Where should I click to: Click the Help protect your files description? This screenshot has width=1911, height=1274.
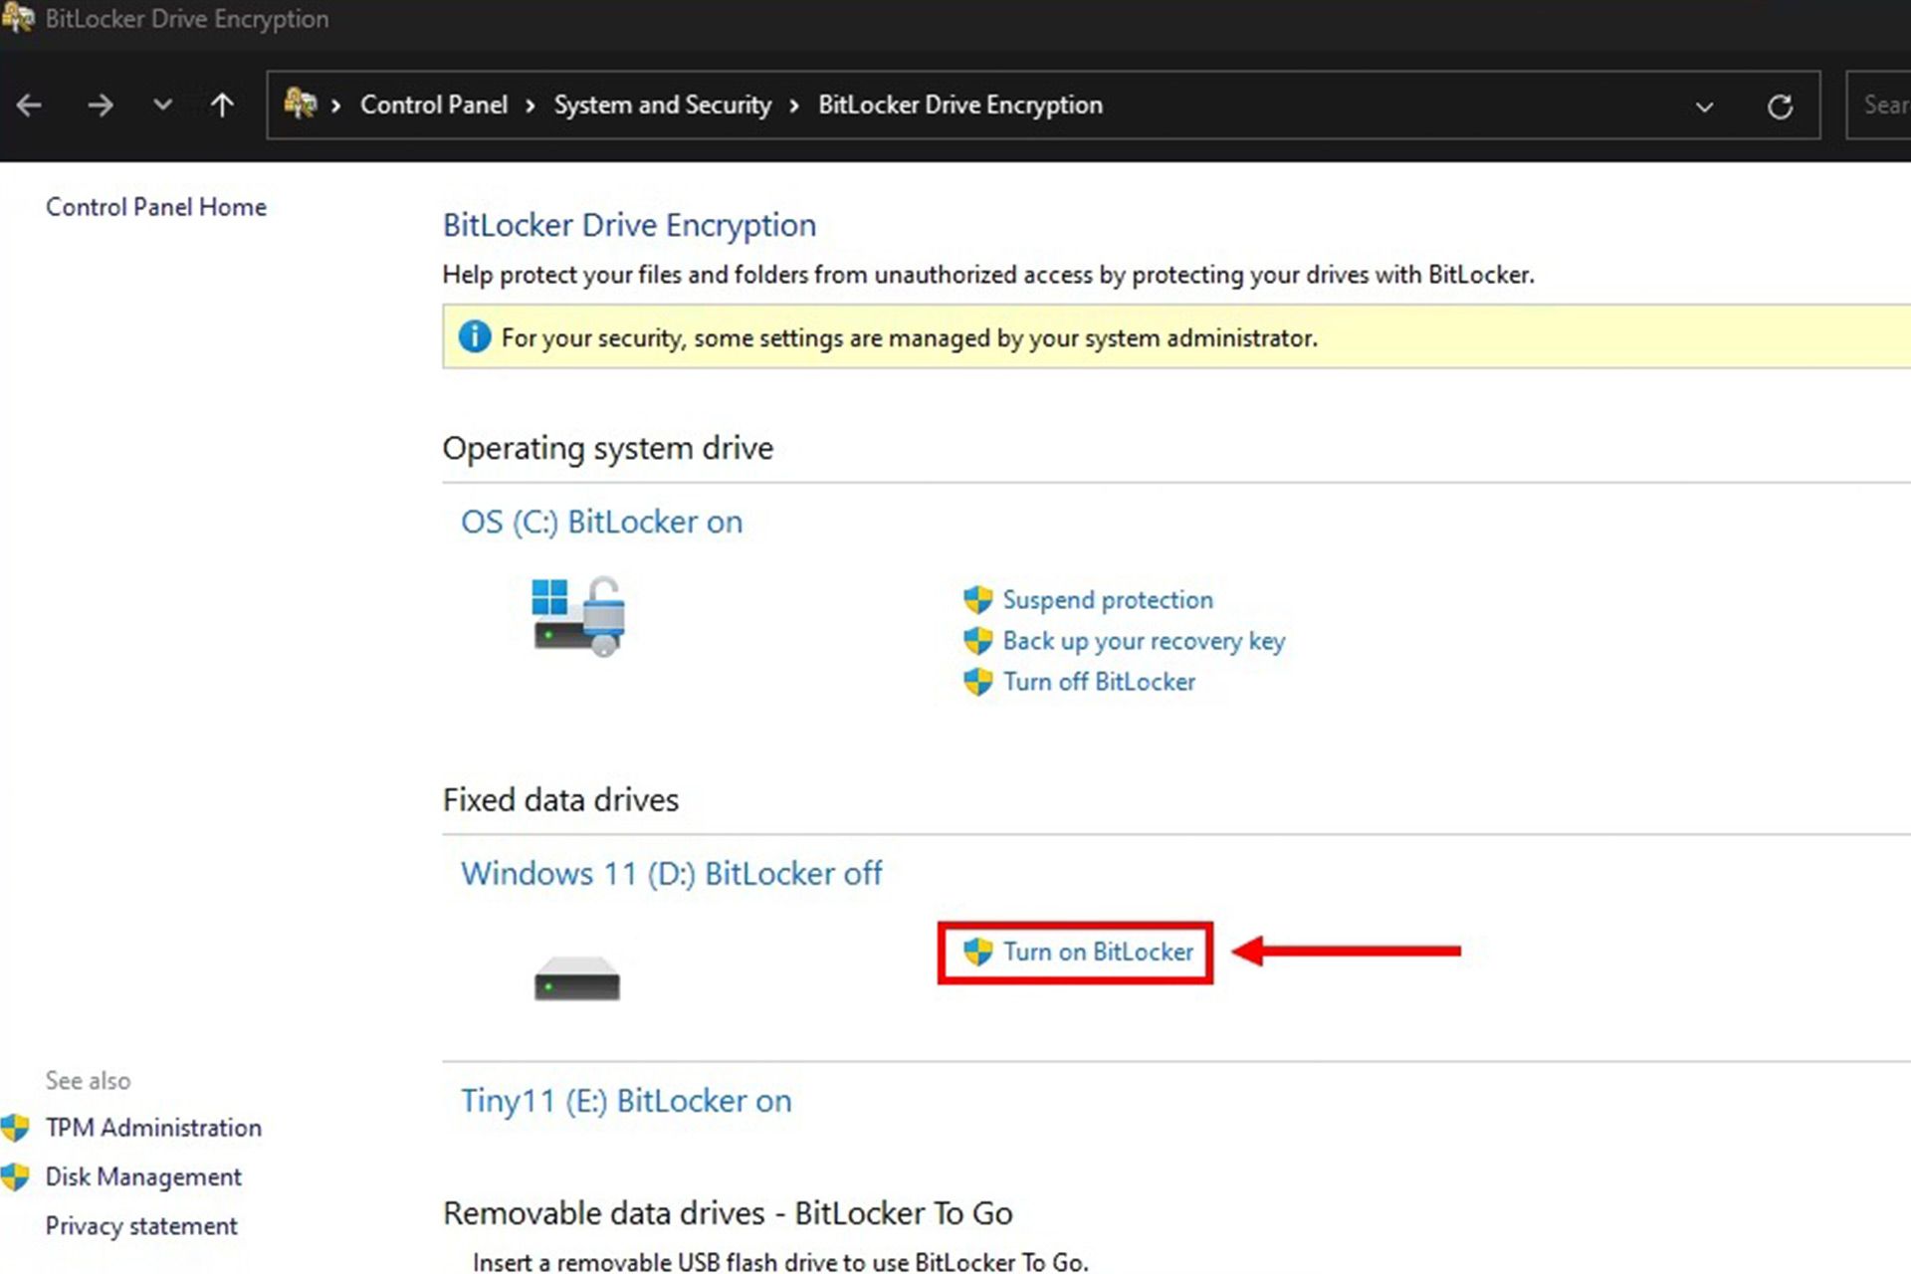[x=988, y=275]
